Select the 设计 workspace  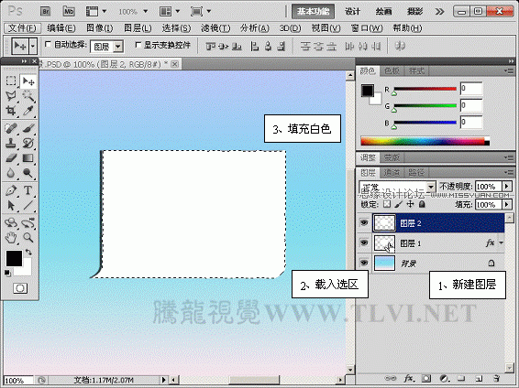tap(352, 12)
